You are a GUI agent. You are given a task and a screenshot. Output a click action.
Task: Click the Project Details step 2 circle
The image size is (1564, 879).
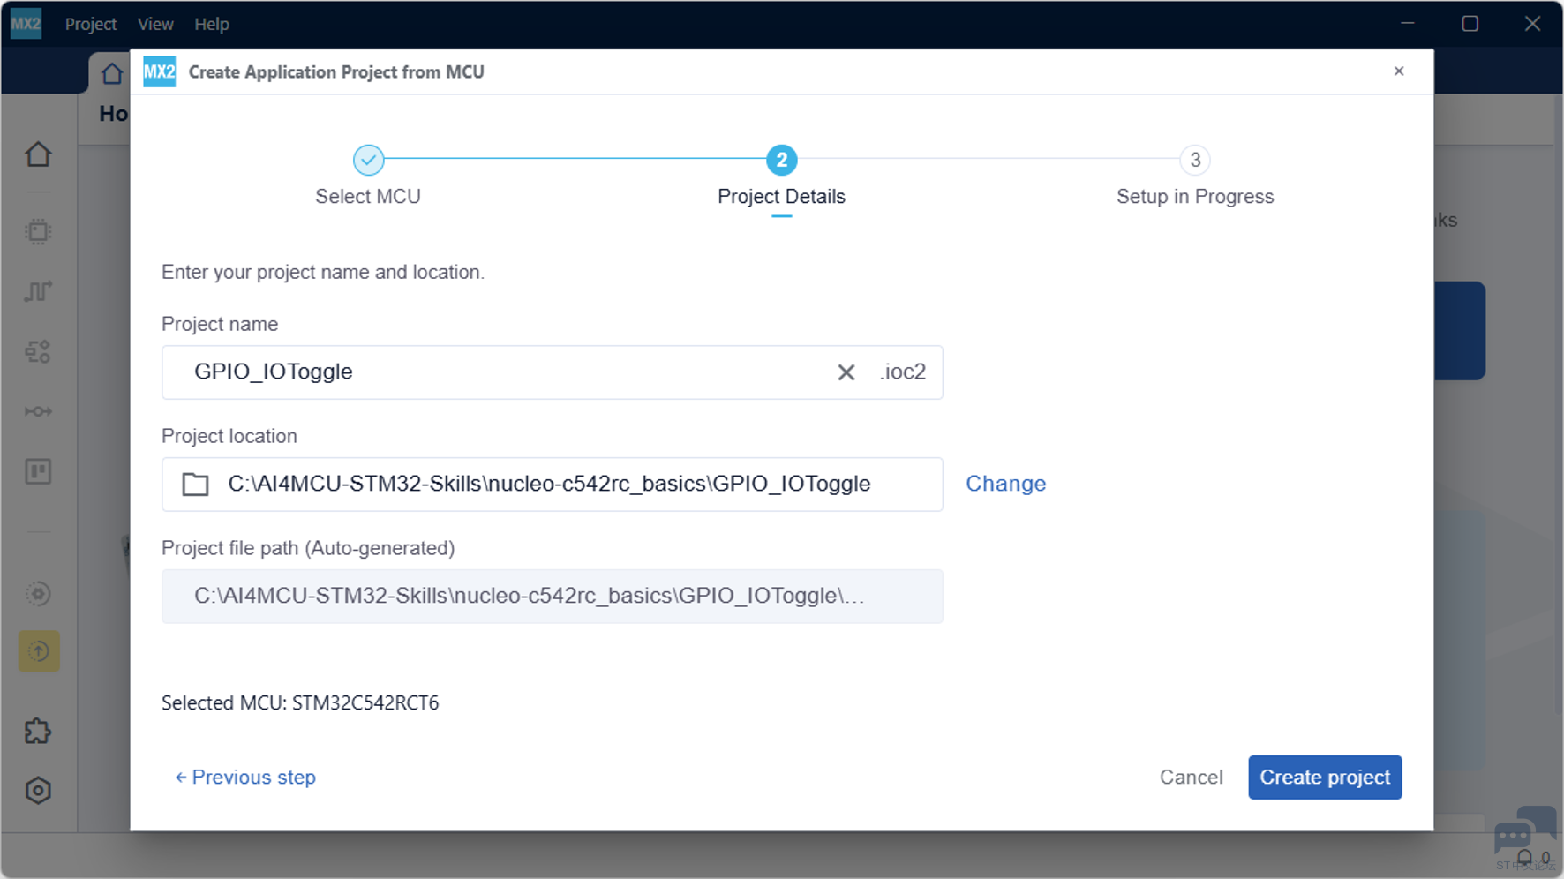click(781, 160)
